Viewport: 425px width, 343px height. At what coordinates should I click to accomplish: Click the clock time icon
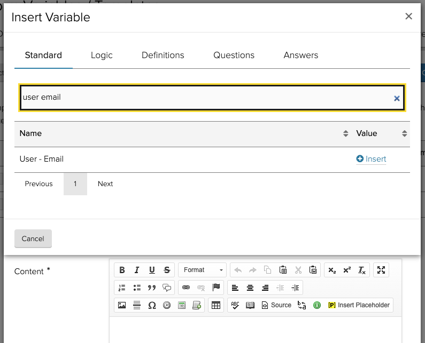pos(167,305)
